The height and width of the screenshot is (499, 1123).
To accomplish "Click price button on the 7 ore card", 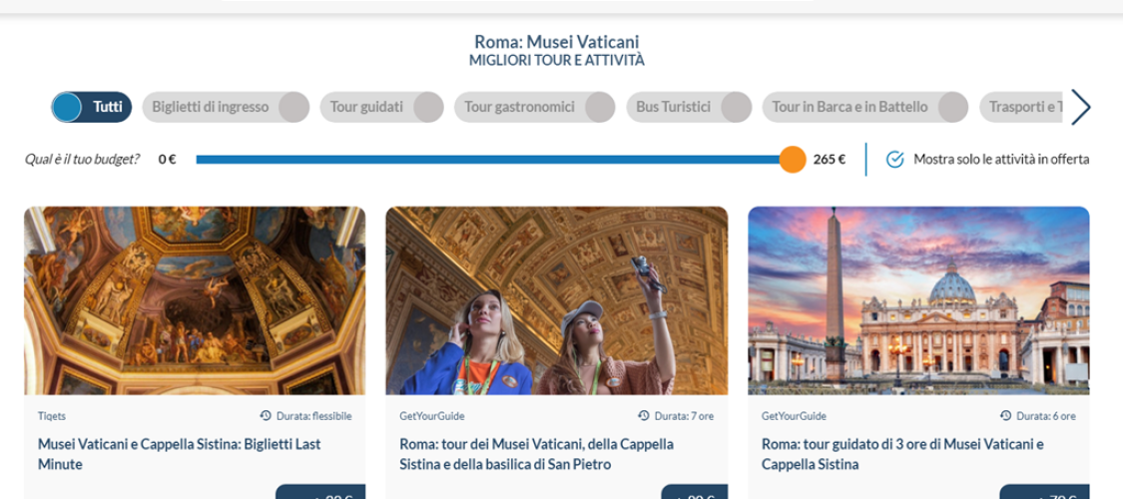I will 694,493.
